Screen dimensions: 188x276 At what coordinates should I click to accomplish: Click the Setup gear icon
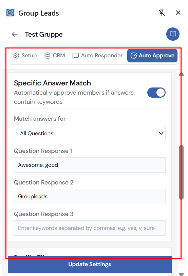[16, 56]
